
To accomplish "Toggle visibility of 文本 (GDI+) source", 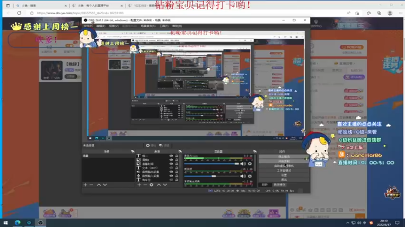I will point(171,168).
